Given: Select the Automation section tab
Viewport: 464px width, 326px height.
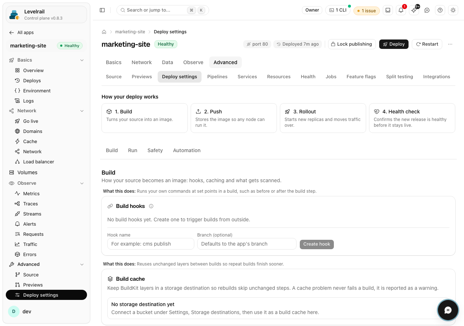Looking at the screenshot, I should [187, 150].
